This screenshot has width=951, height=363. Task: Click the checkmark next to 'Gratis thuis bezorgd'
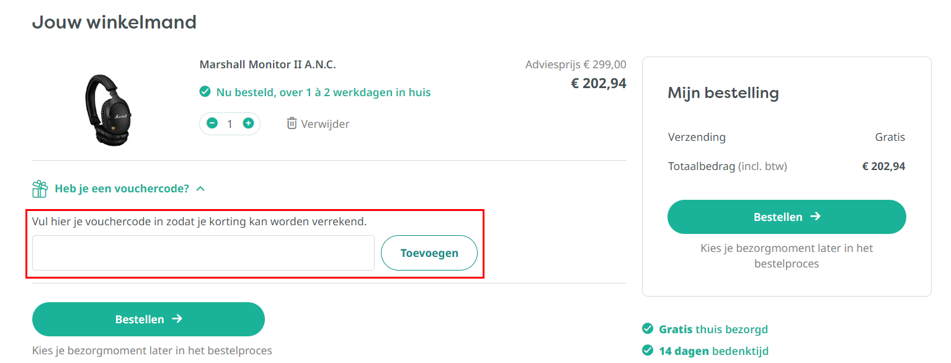pyautogui.click(x=648, y=329)
